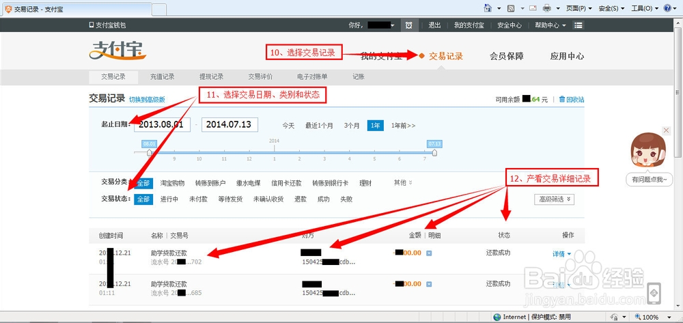The image size is (683, 323).
Task: Filter category by 转账到账户
Action: (210, 183)
